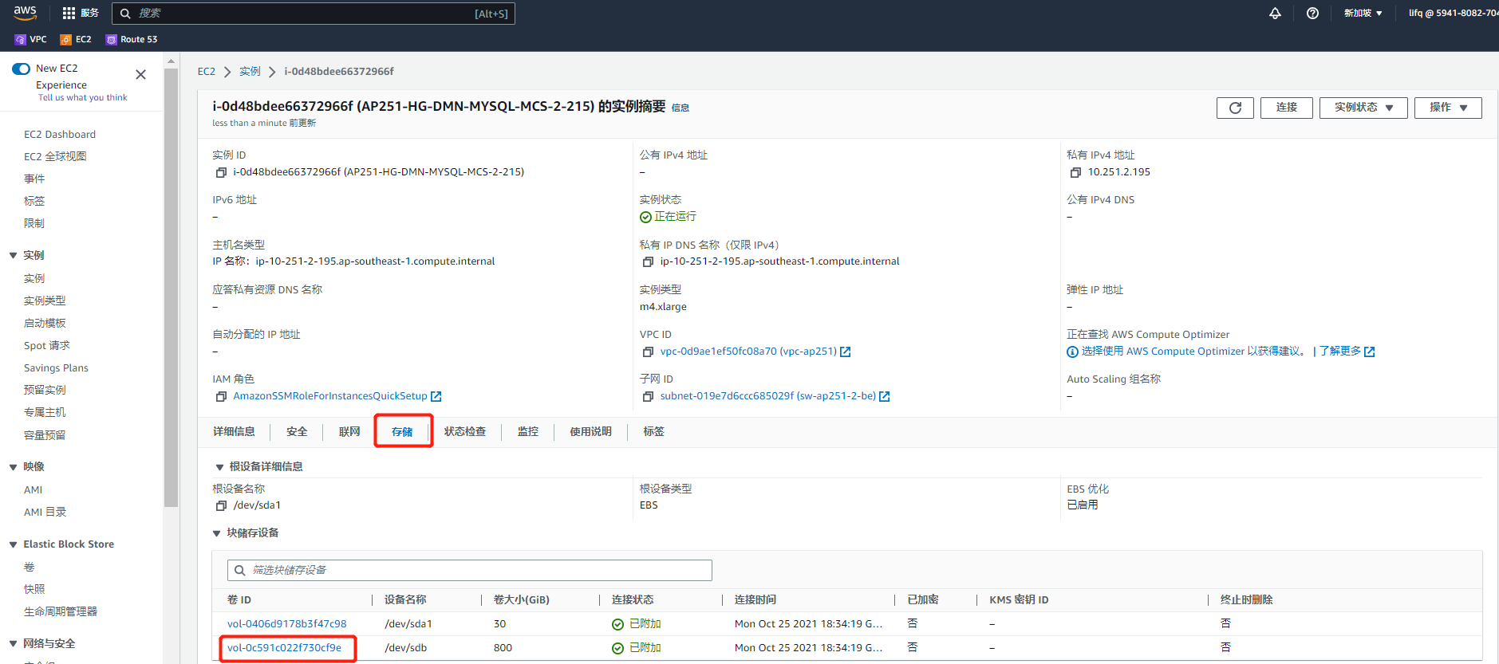Collapse 网络与安全 sidebar section
Viewport: 1499px width, 664px height.
[x=14, y=644]
